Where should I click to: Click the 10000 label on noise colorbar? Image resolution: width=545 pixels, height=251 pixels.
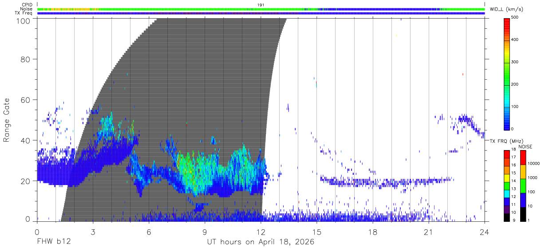click(x=534, y=163)
